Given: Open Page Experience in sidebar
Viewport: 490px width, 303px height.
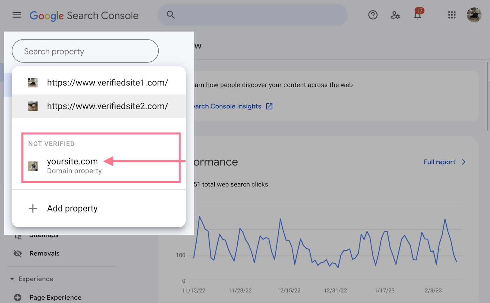Looking at the screenshot, I should tap(55, 297).
